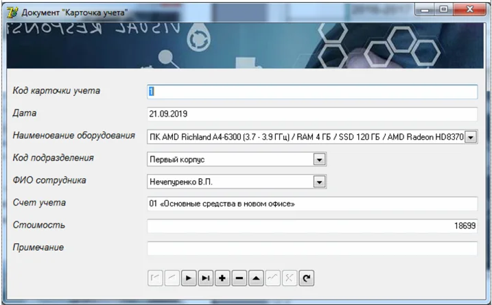Screen dimensions: 492x305
Task: Minimize the Карточка учета window
Action: [425, 10]
